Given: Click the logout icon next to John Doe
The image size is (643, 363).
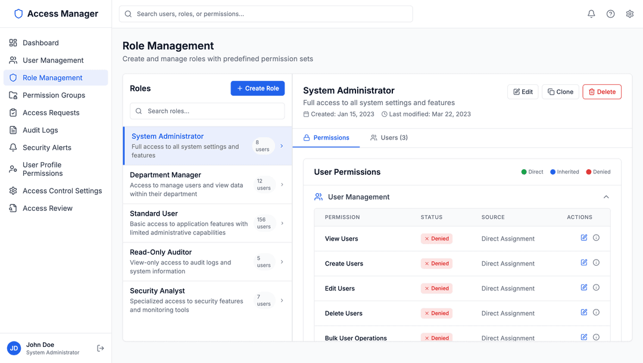Looking at the screenshot, I should (x=99, y=348).
